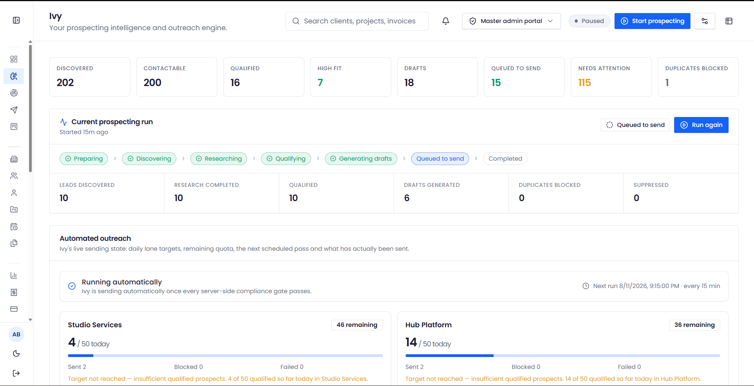Click the Suppressed 0 value
The image size is (754, 386).
(x=636, y=198)
